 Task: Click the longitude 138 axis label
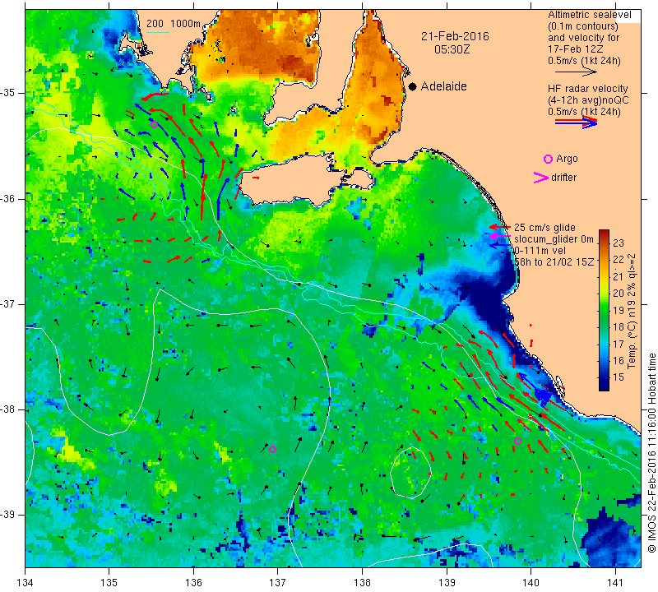[362, 582]
